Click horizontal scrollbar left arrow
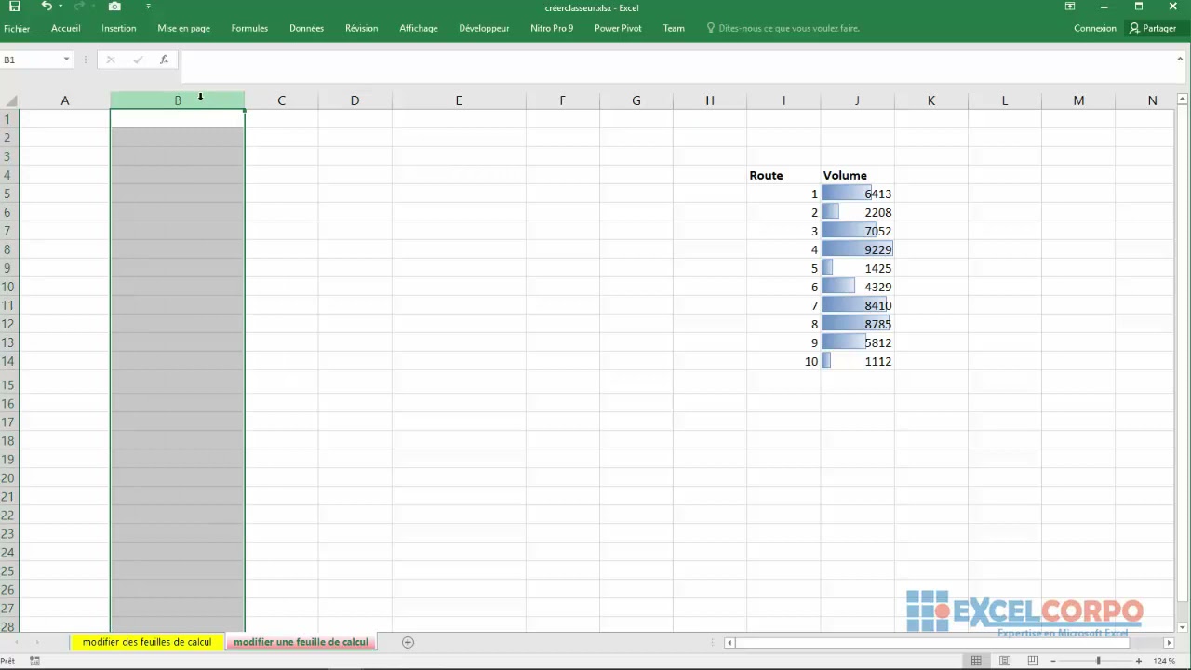Viewport: 1191px width, 670px height. (x=730, y=642)
